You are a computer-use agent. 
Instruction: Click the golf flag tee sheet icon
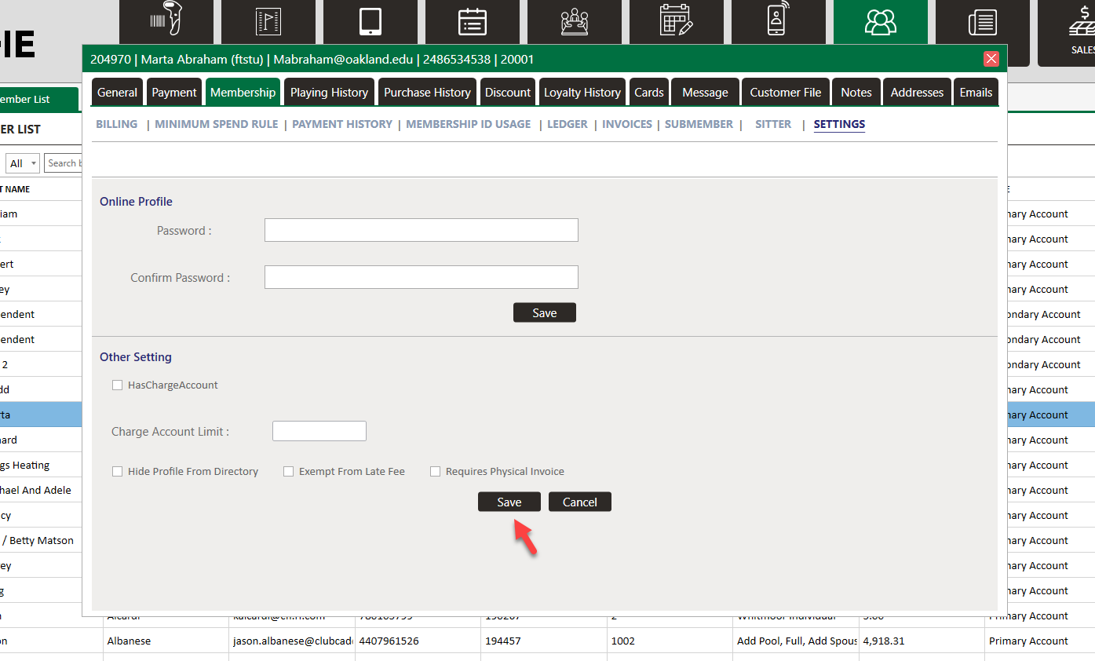pyautogui.click(x=268, y=22)
